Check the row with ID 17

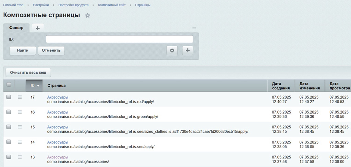tap(9, 97)
